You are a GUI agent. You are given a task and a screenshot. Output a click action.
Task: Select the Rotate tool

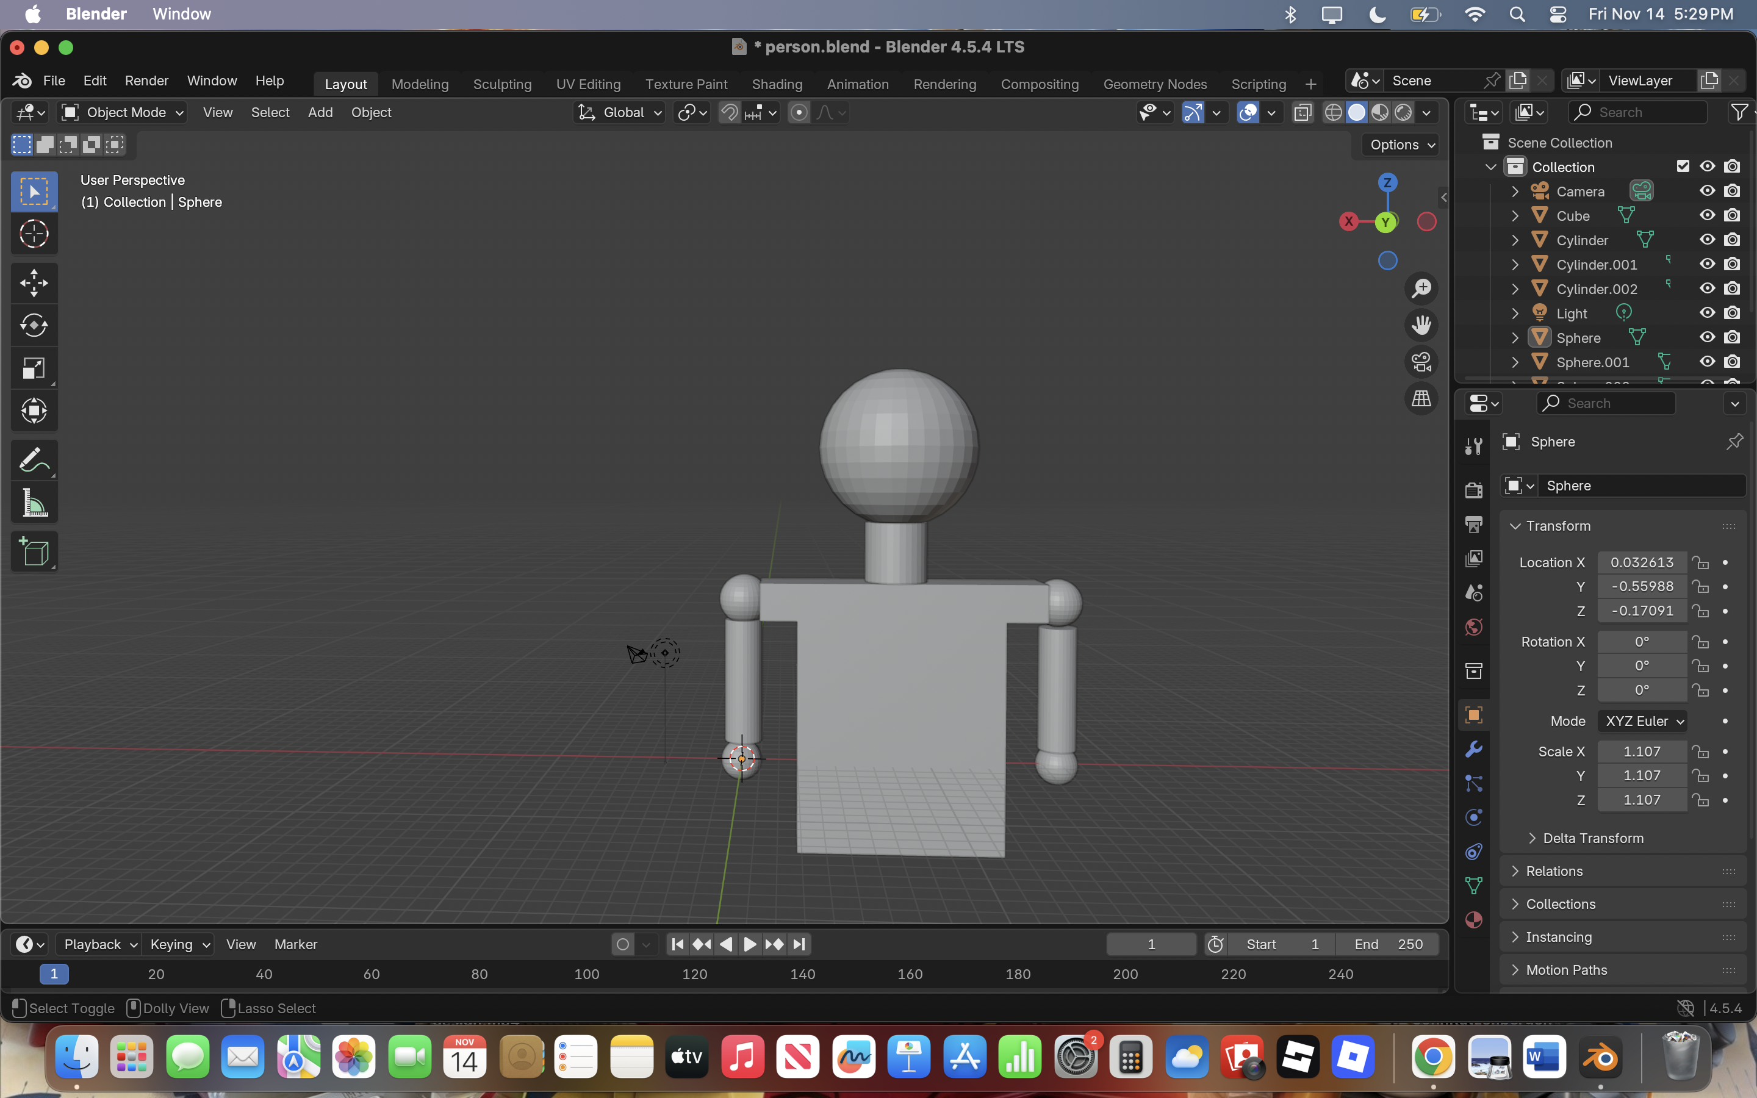34,325
